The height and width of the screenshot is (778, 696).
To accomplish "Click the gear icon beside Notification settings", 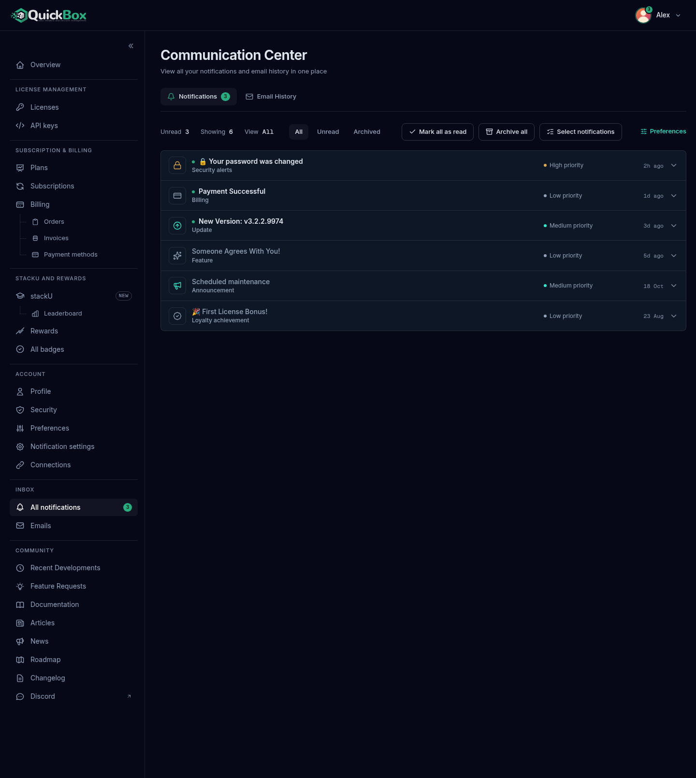I will (x=20, y=447).
